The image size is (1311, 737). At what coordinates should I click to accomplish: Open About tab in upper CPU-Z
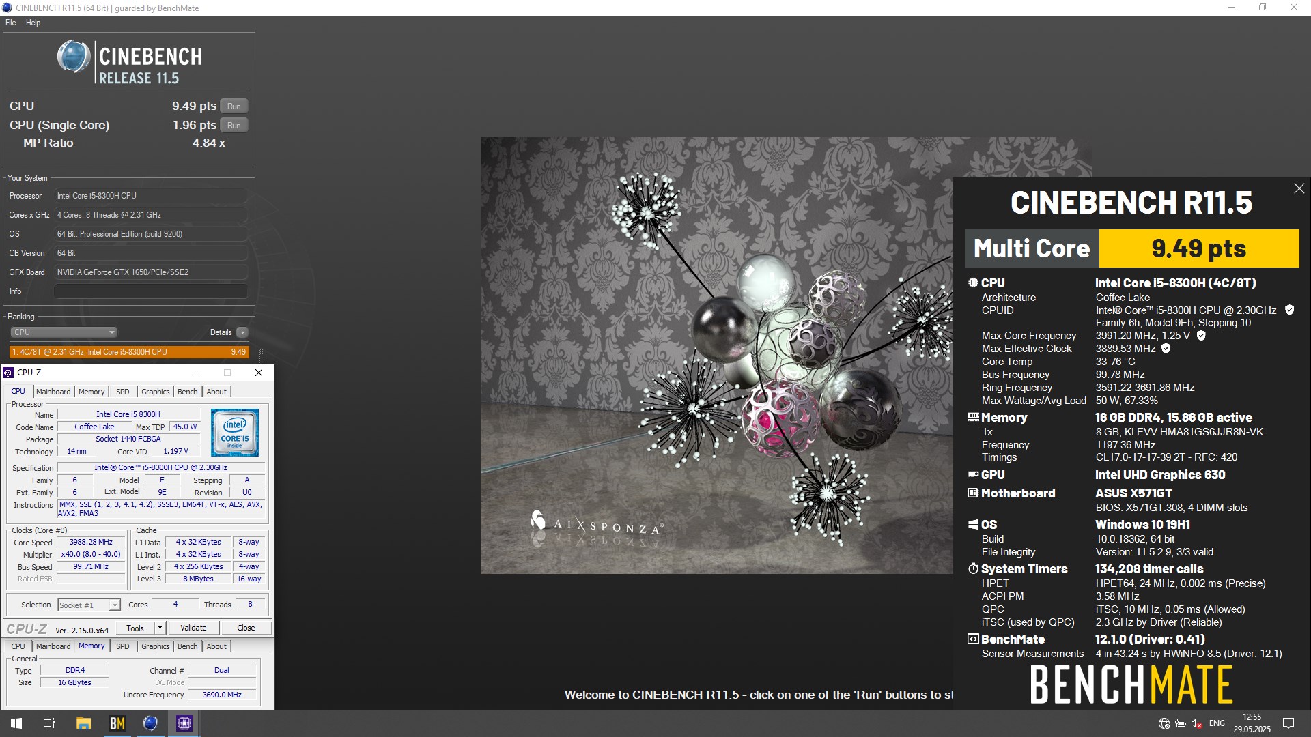(216, 392)
